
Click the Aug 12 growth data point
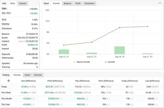[64, 45]
